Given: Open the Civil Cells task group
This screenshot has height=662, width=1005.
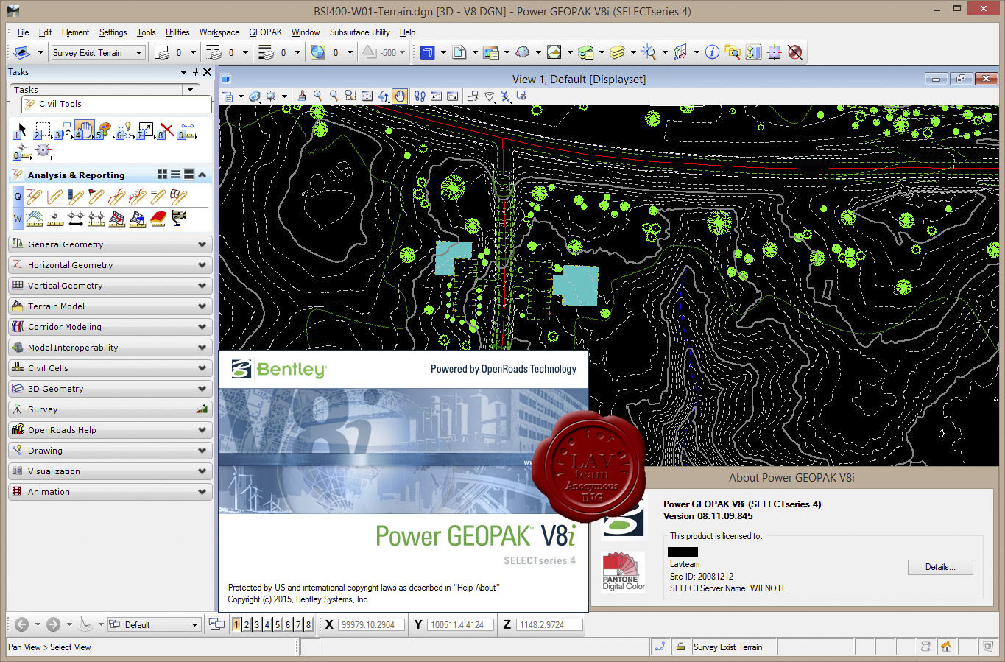Looking at the screenshot, I should coord(110,368).
